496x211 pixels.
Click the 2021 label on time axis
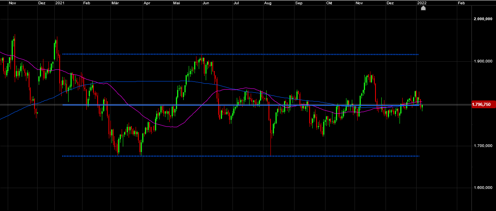[x=60, y=3]
